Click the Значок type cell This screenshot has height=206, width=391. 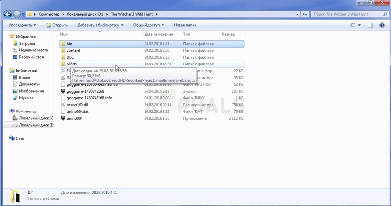(190, 91)
